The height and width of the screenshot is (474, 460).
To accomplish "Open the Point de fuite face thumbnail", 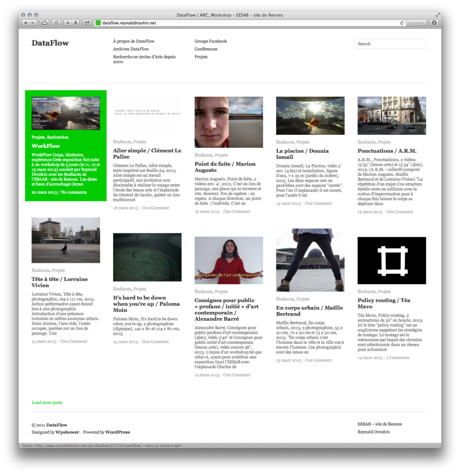I will [x=229, y=122].
